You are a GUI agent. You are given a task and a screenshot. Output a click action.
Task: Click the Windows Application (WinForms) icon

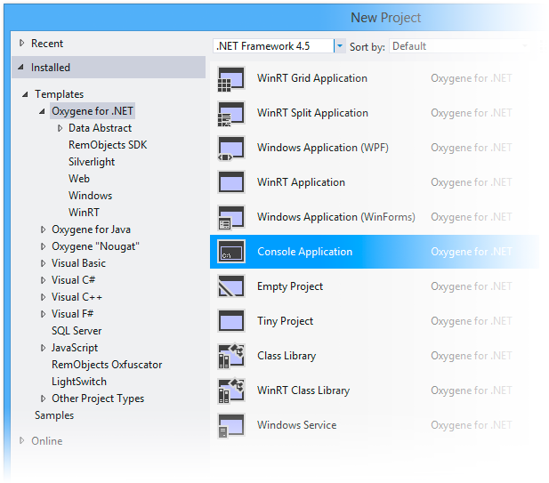pyautogui.click(x=231, y=217)
